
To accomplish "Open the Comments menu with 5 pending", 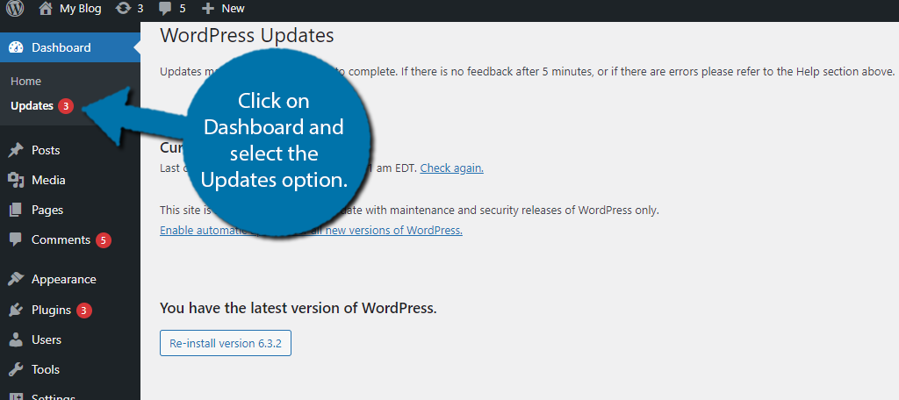I will tap(61, 239).
